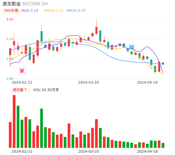Toggle the MA10 moving average legend
Viewport: 175px width, 155px height.
(54, 11)
